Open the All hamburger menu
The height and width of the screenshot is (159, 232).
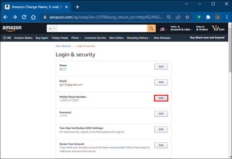7,38
